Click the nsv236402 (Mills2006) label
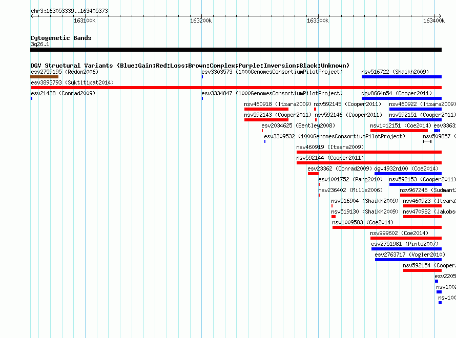 pos(350,190)
